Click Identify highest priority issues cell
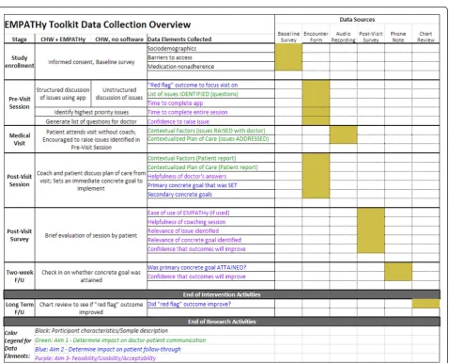449x363 pixels. (91, 112)
